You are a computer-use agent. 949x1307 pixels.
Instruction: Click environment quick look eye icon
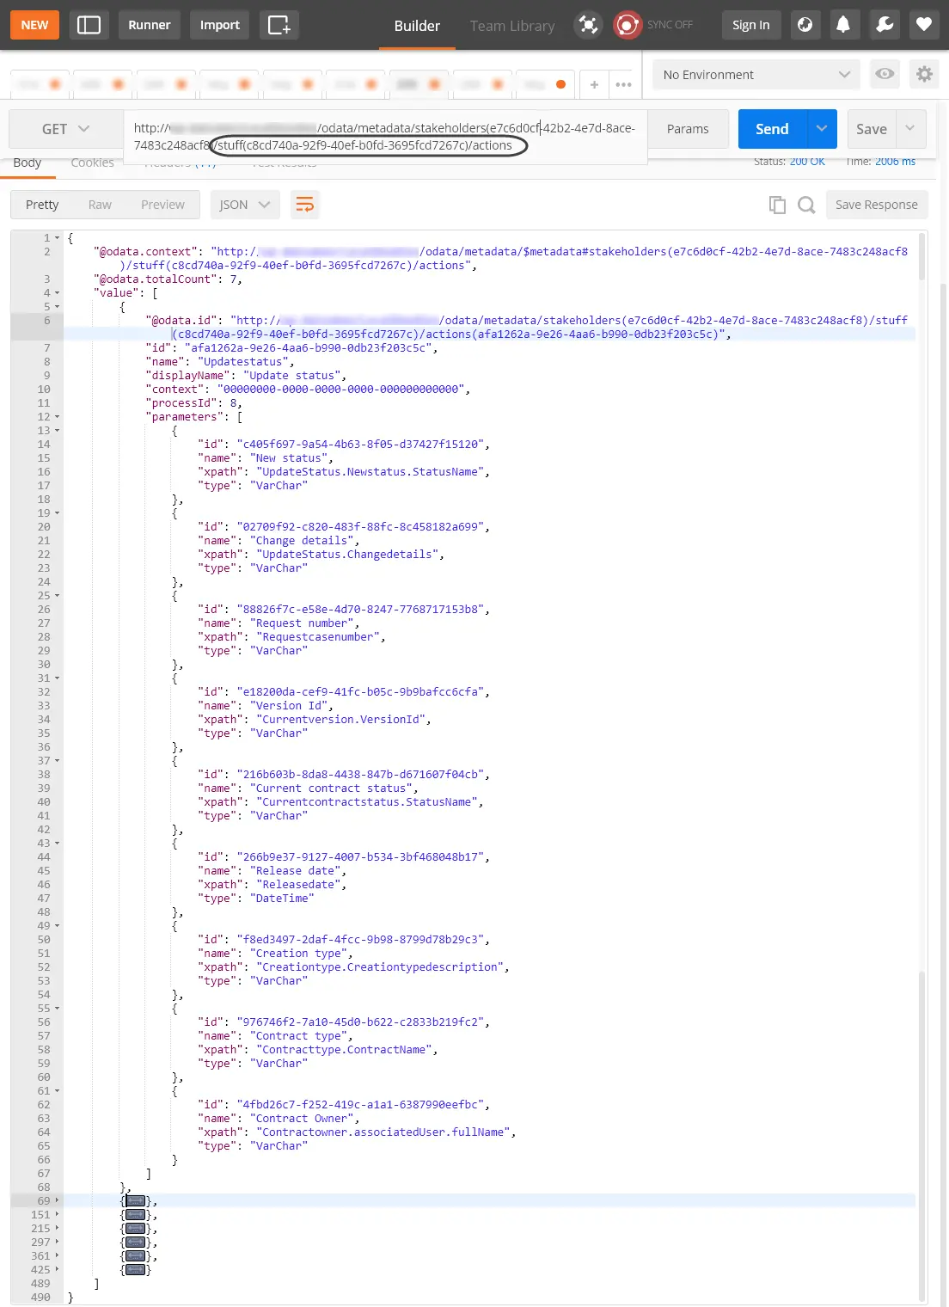click(885, 74)
